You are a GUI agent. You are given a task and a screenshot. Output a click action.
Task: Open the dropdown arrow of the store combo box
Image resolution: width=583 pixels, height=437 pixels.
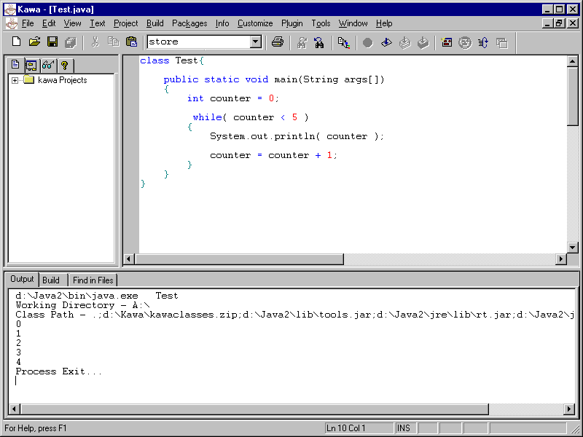(256, 42)
